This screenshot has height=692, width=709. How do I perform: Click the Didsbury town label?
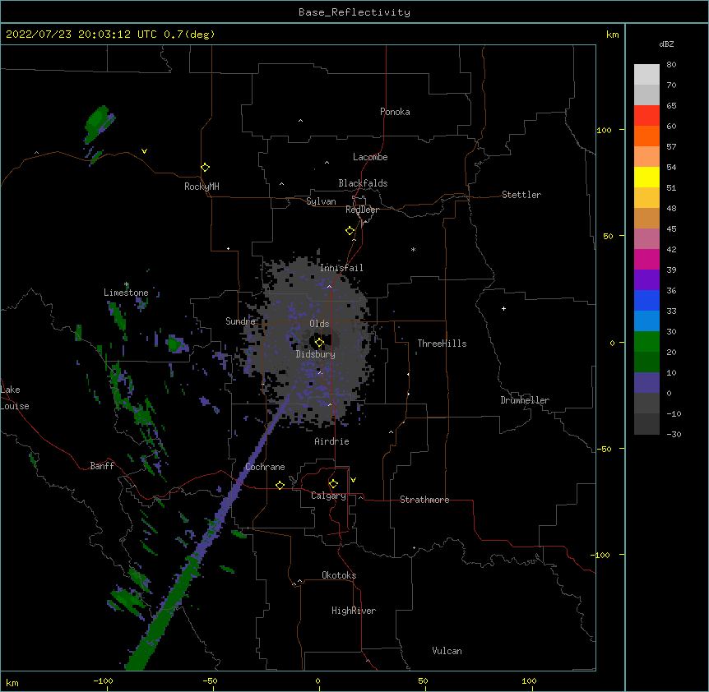(x=316, y=354)
